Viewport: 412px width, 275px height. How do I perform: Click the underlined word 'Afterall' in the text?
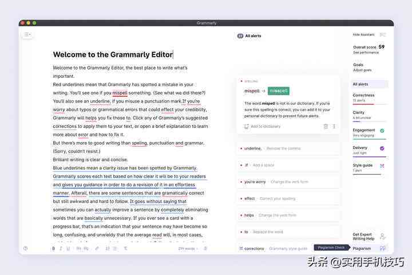click(x=79, y=193)
